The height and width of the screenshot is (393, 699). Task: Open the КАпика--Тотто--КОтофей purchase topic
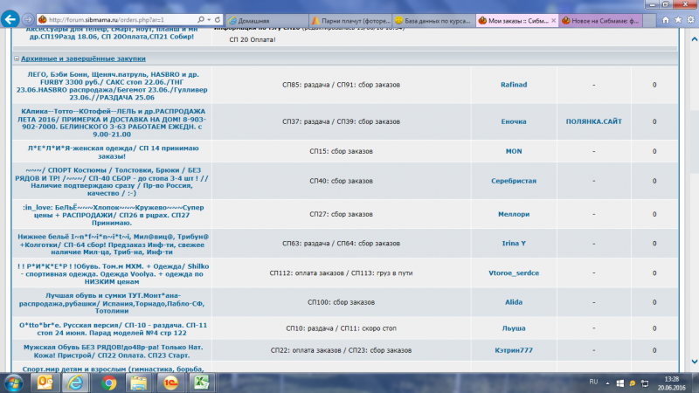tap(112, 122)
